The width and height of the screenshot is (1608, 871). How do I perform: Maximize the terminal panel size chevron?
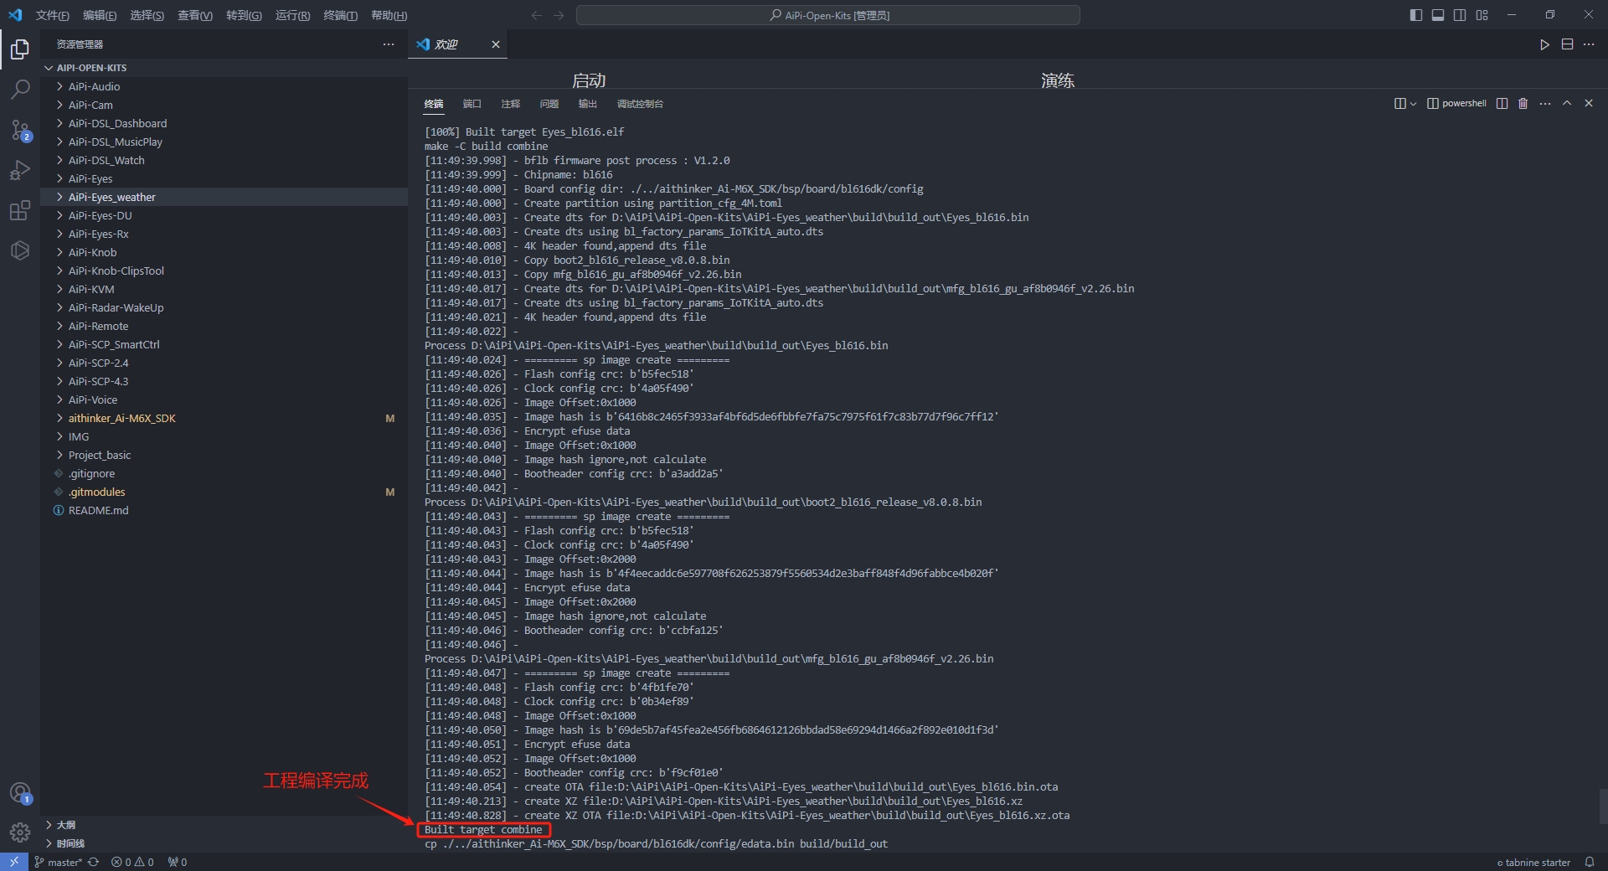[x=1567, y=103]
